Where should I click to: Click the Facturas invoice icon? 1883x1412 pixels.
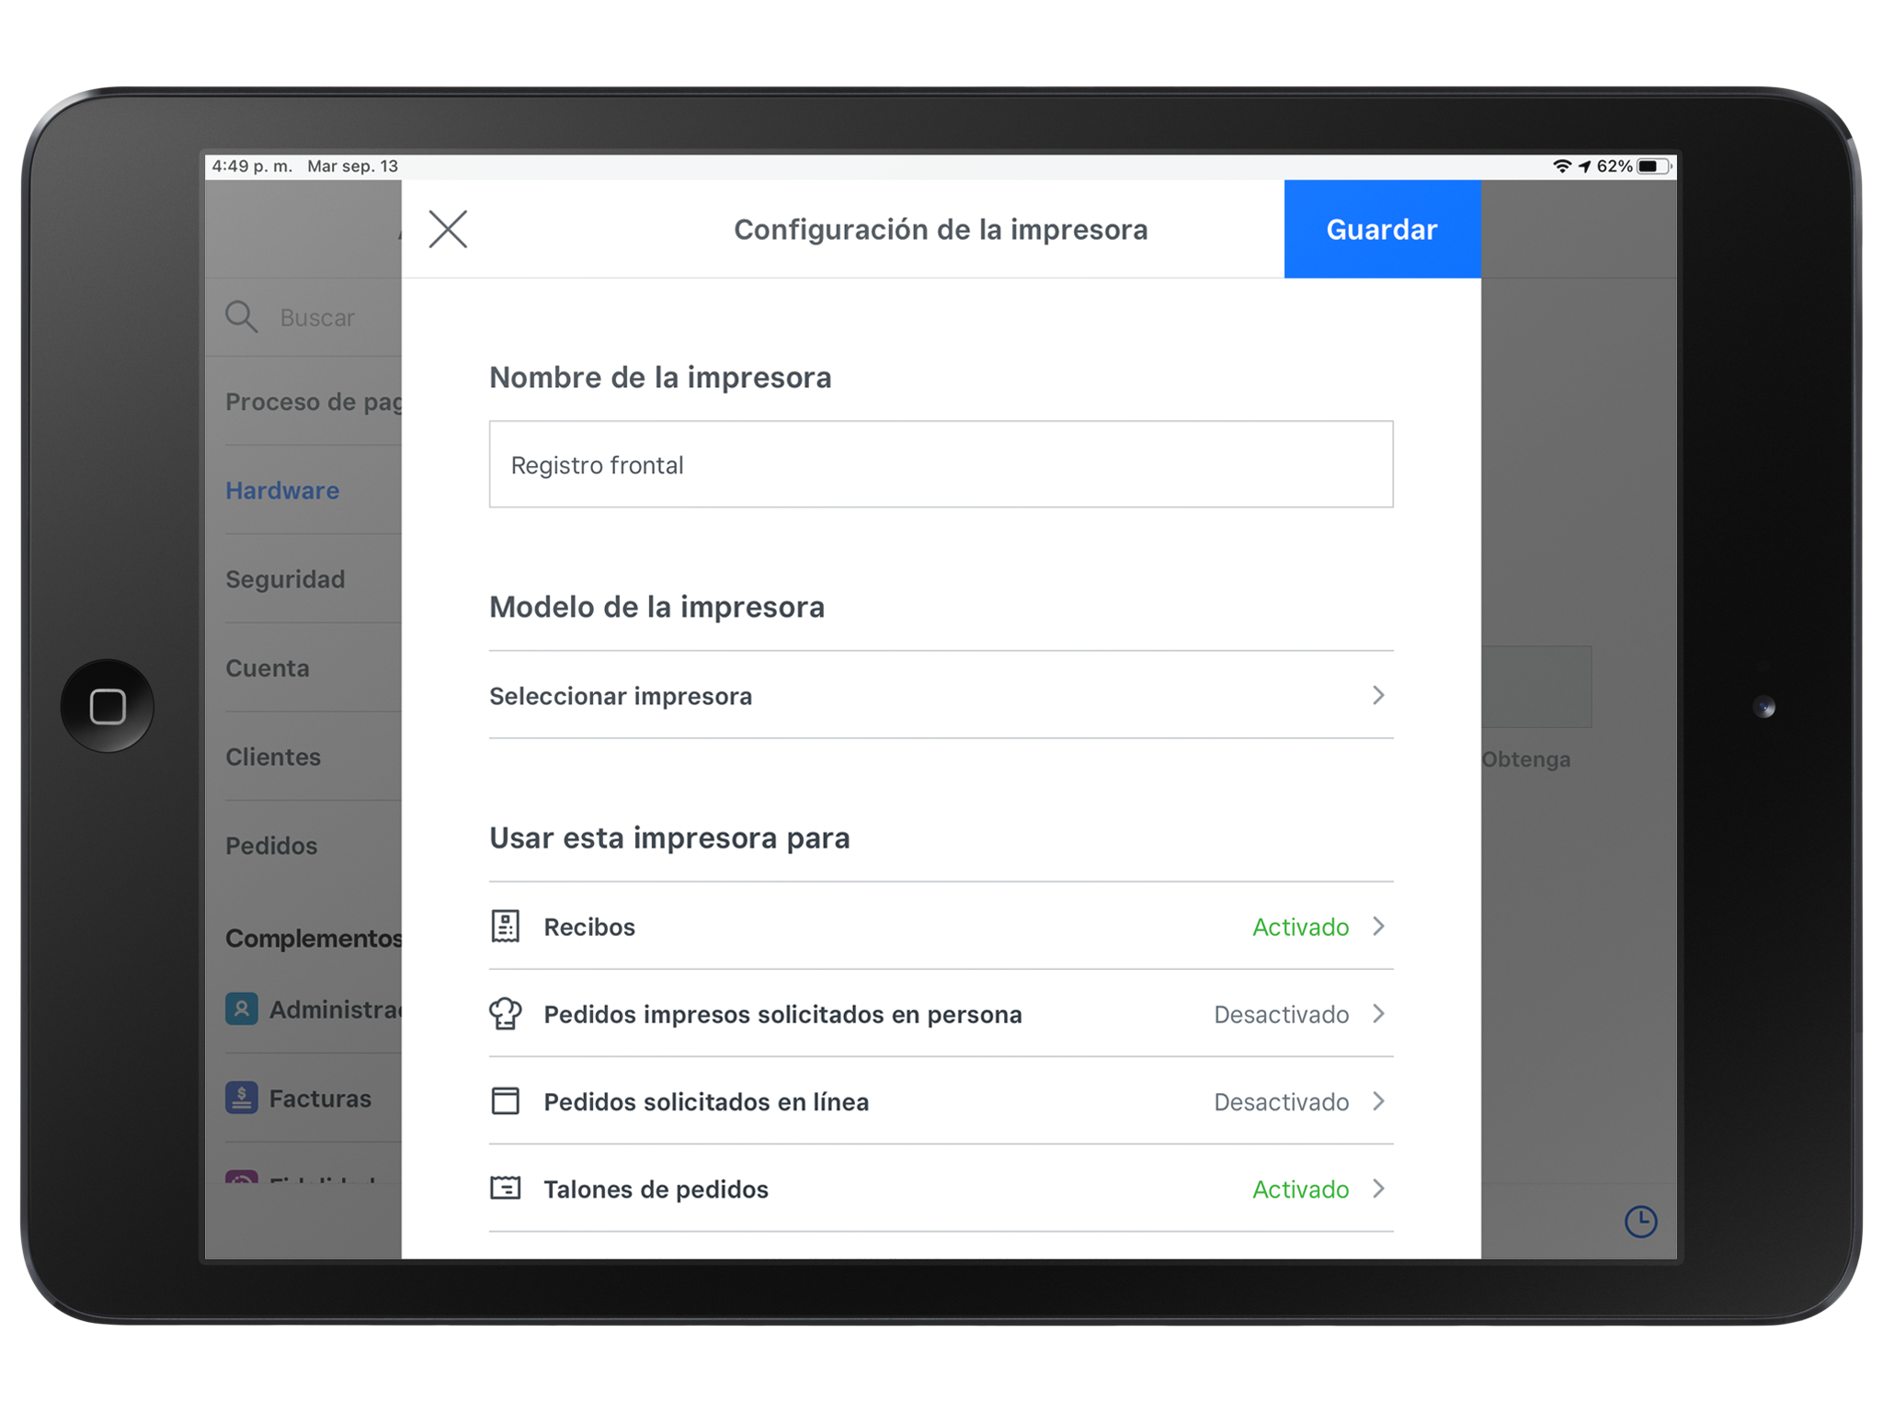(242, 1098)
